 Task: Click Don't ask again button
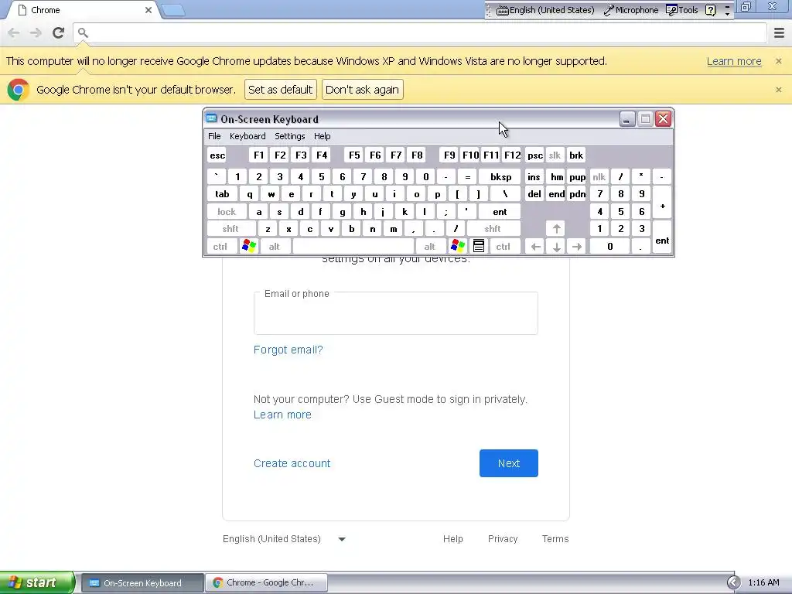pyautogui.click(x=362, y=90)
